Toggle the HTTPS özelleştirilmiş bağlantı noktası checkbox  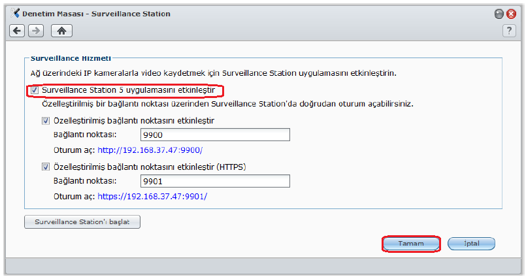click(x=46, y=167)
